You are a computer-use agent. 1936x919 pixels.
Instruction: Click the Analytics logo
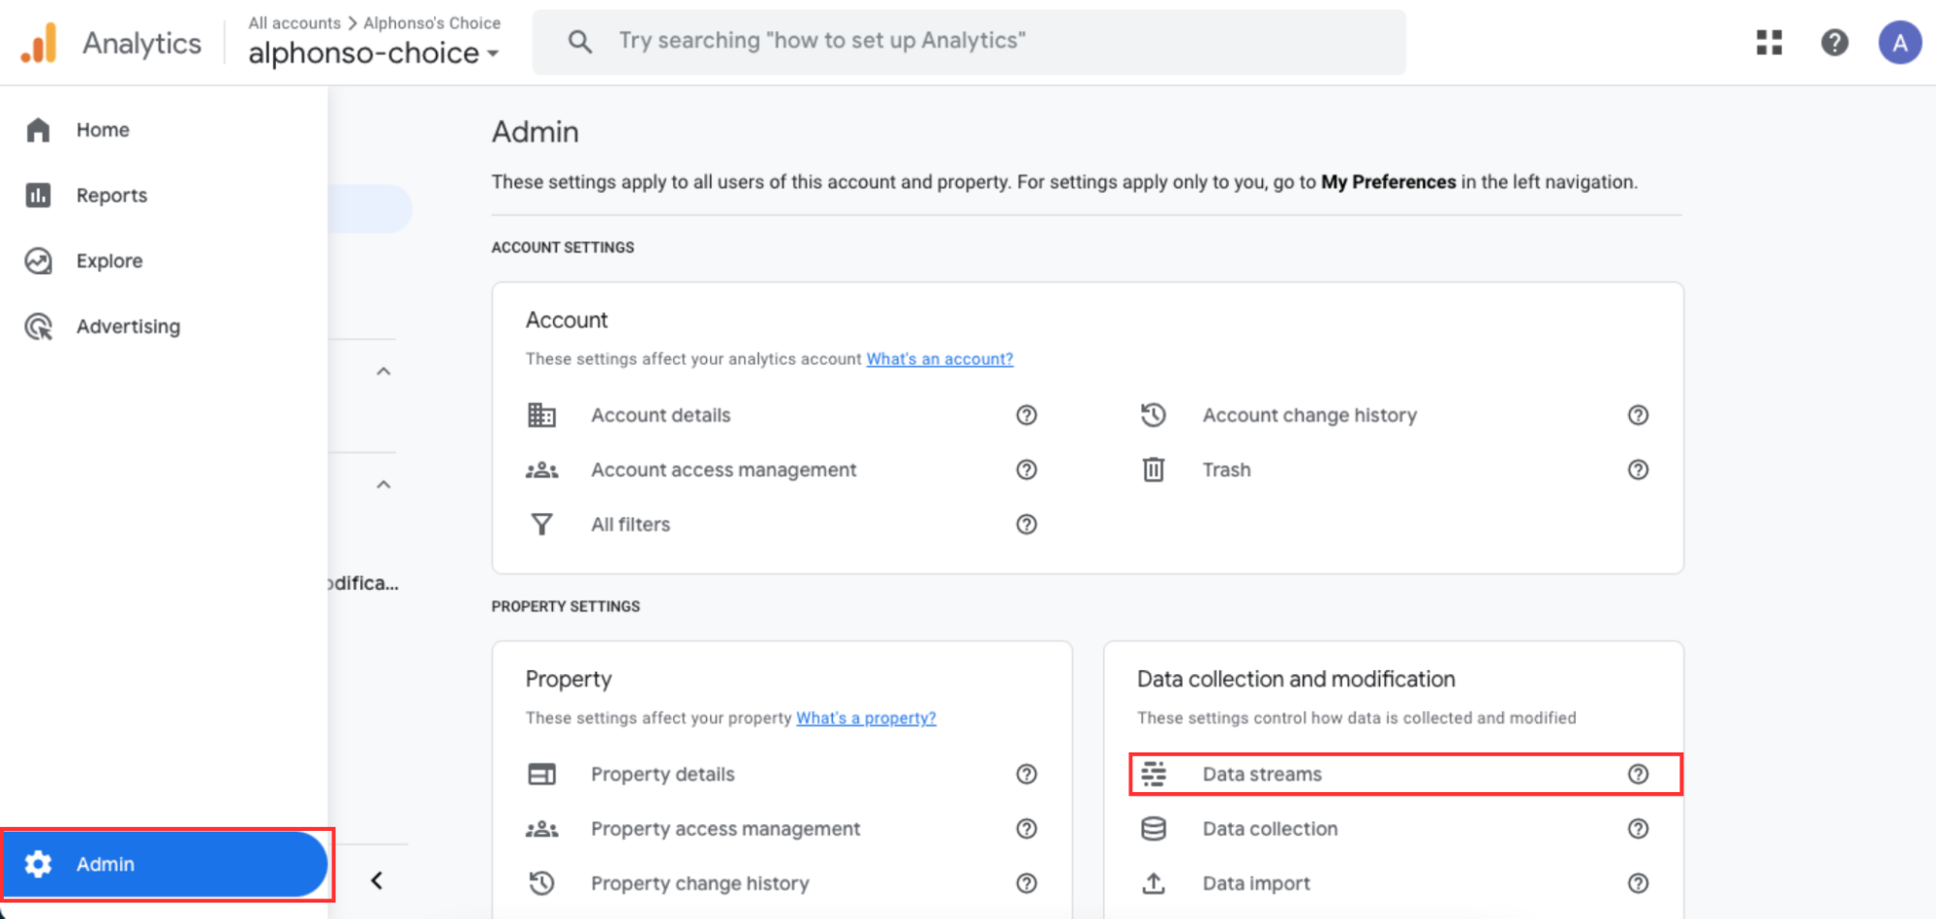(x=40, y=44)
